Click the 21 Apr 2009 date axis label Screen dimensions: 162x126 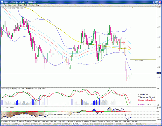[x=4, y=121]
